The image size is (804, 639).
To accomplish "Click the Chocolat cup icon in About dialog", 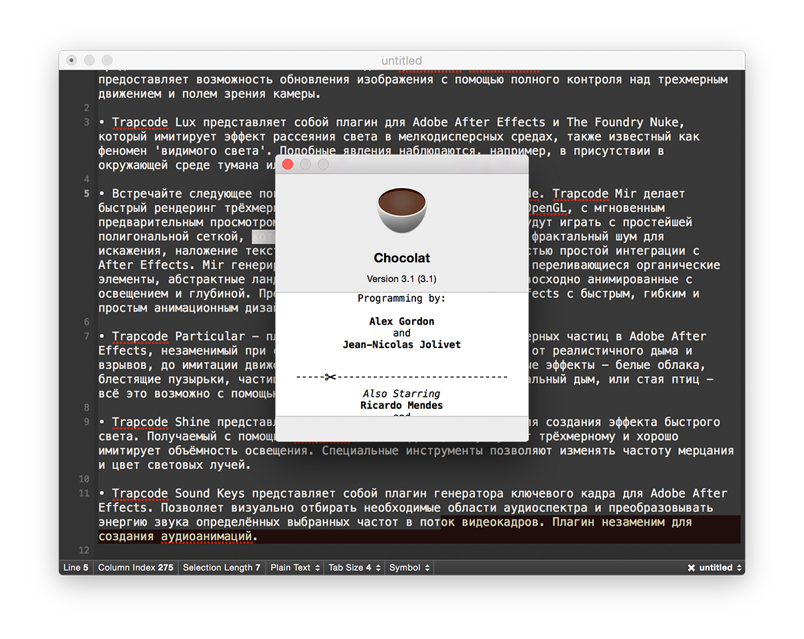I will coord(401,210).
